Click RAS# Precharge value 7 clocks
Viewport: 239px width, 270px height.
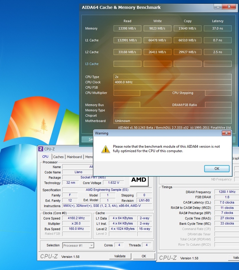point(227,213)
